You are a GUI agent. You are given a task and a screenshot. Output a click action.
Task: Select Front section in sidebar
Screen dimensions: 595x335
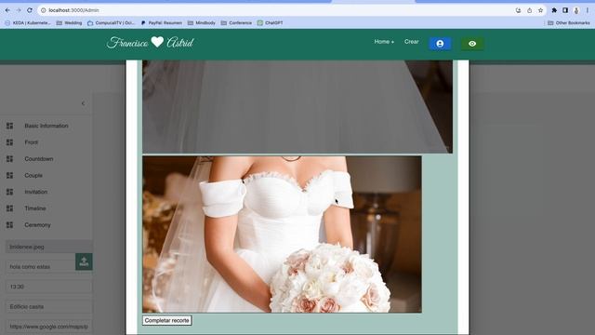31,142
